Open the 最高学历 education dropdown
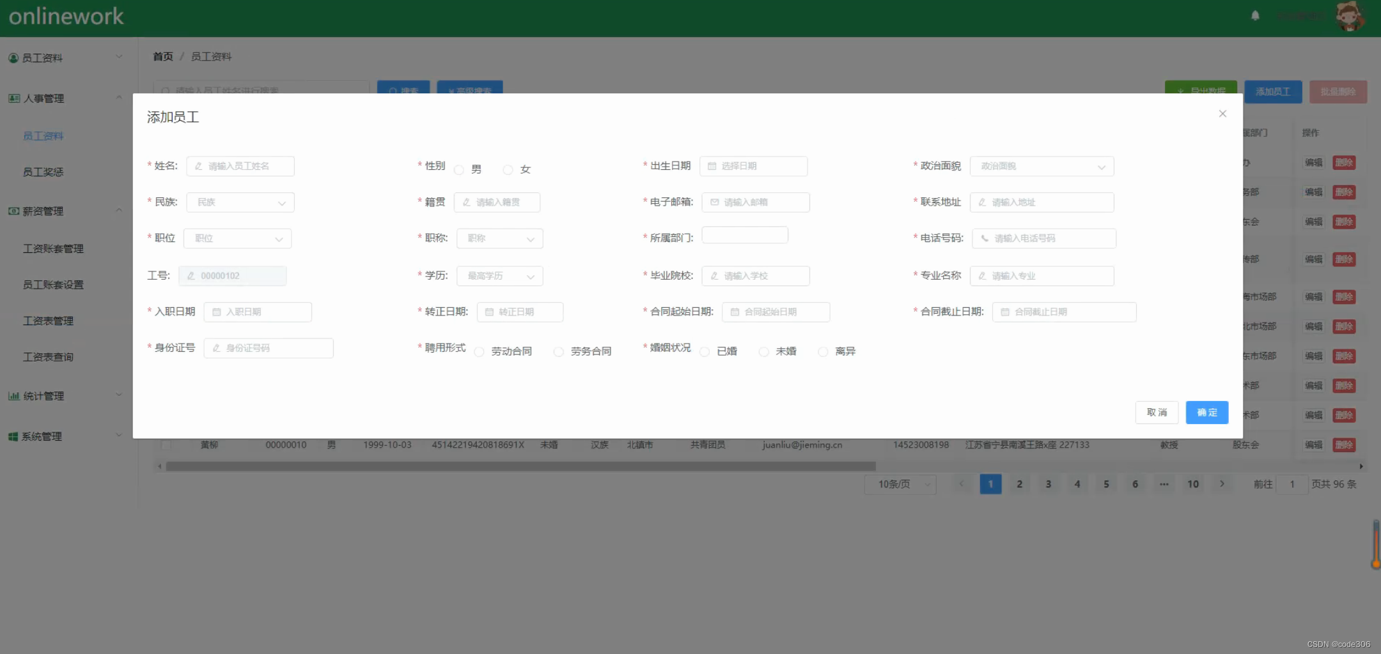The height and width of the screenshot is (654, 1381). [x=499, y=275]
